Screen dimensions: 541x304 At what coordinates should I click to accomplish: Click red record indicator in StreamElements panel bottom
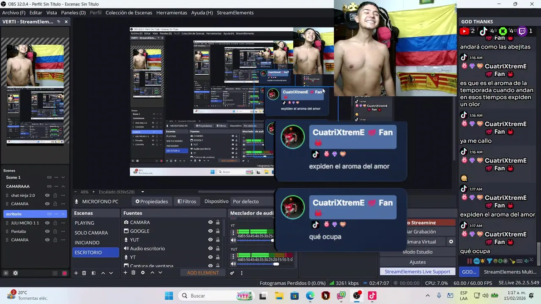(x=64, y=273)
